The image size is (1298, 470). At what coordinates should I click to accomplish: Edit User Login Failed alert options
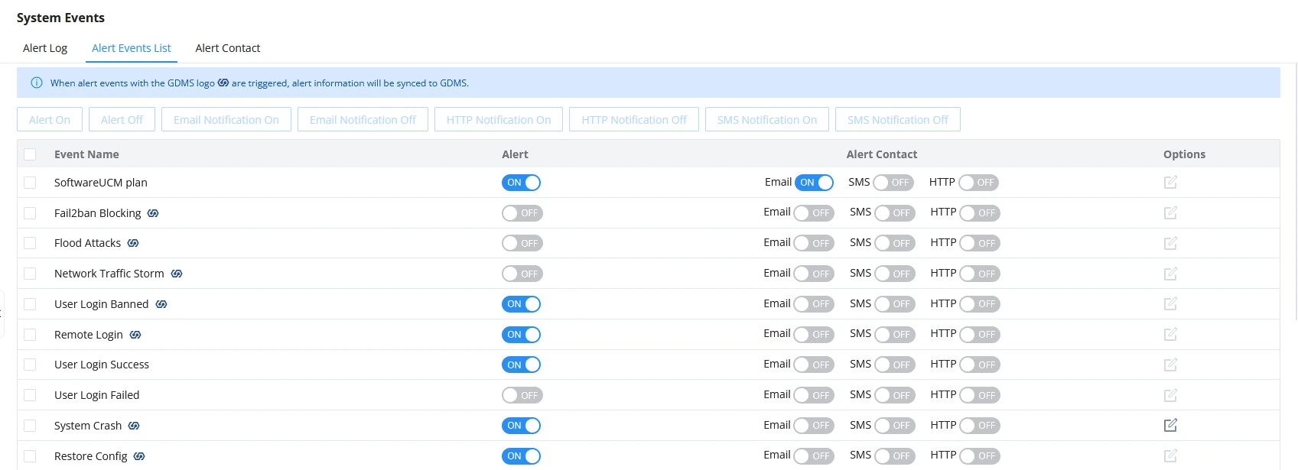[x=1170, y=395]
